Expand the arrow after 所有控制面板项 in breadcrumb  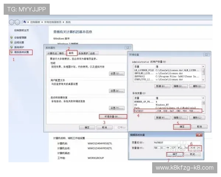pyautogui.click(x=63, y=22)
